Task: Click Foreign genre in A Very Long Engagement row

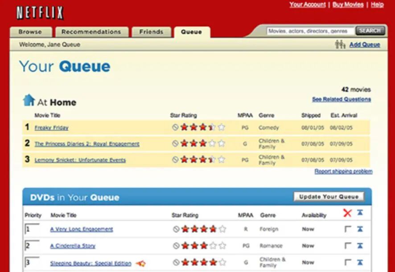Action: [x=269, y=229]
